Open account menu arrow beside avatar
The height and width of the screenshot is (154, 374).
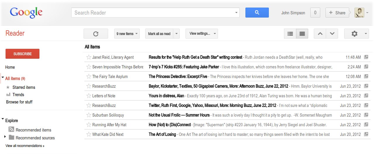(x=367, y=13)
